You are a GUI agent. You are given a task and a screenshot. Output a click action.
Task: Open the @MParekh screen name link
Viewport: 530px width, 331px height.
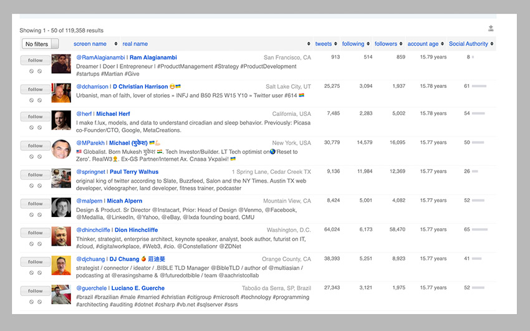91,143
